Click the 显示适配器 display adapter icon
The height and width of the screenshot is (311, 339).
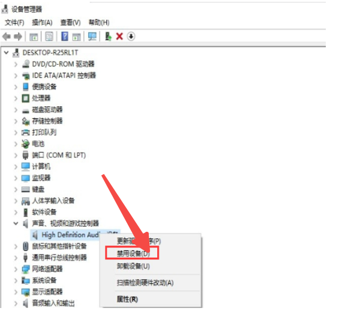pyautogui.click(x=26, y=292)
